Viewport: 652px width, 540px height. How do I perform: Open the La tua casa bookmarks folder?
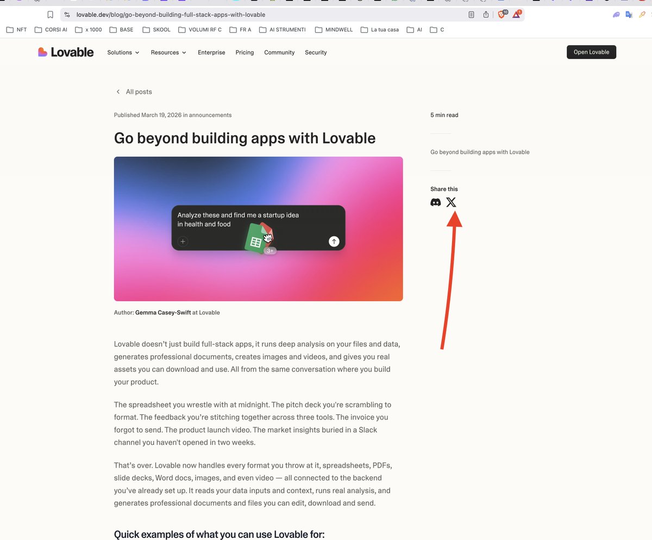[x=380, y=30]
